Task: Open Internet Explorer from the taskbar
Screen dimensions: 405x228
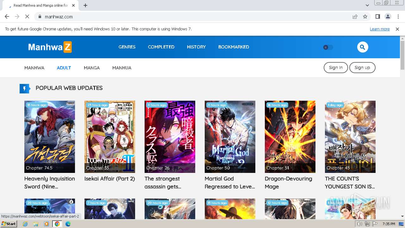Action: [25, 224]
